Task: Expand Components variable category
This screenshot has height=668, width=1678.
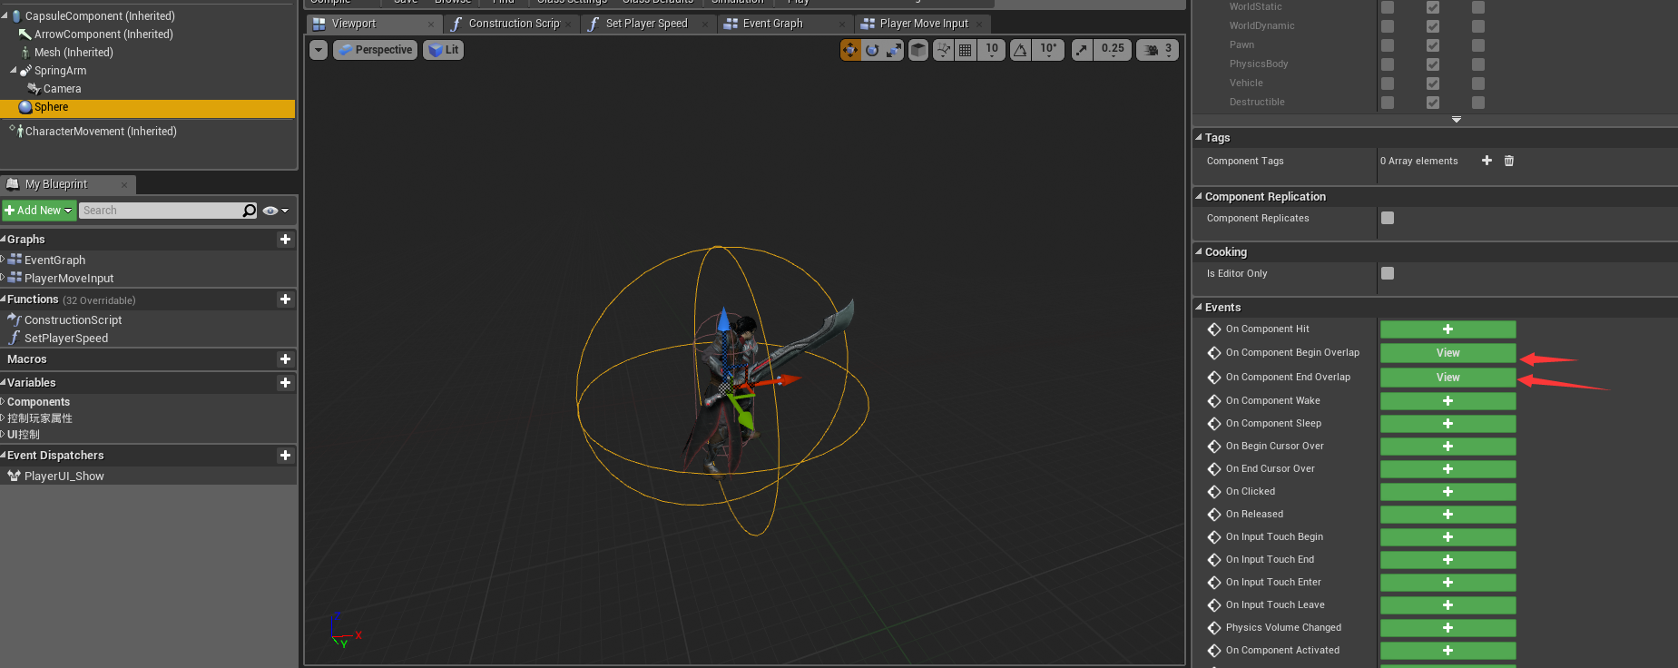Action: [3, 402]
